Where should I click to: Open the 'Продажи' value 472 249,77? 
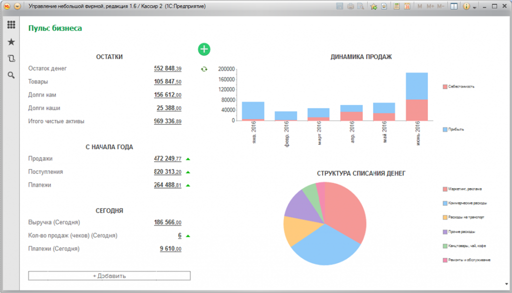point(167,159)
